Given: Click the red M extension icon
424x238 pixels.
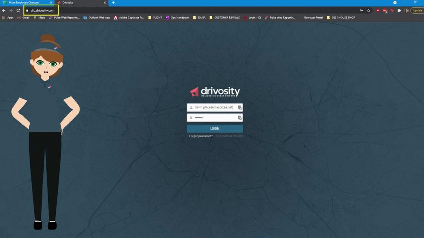Looking at the screenshot, I should tap(378, 11).
